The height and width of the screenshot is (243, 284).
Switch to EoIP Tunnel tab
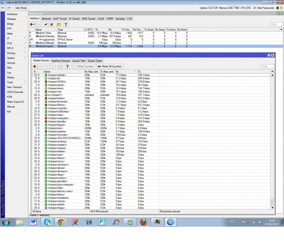tap(60, 19)
